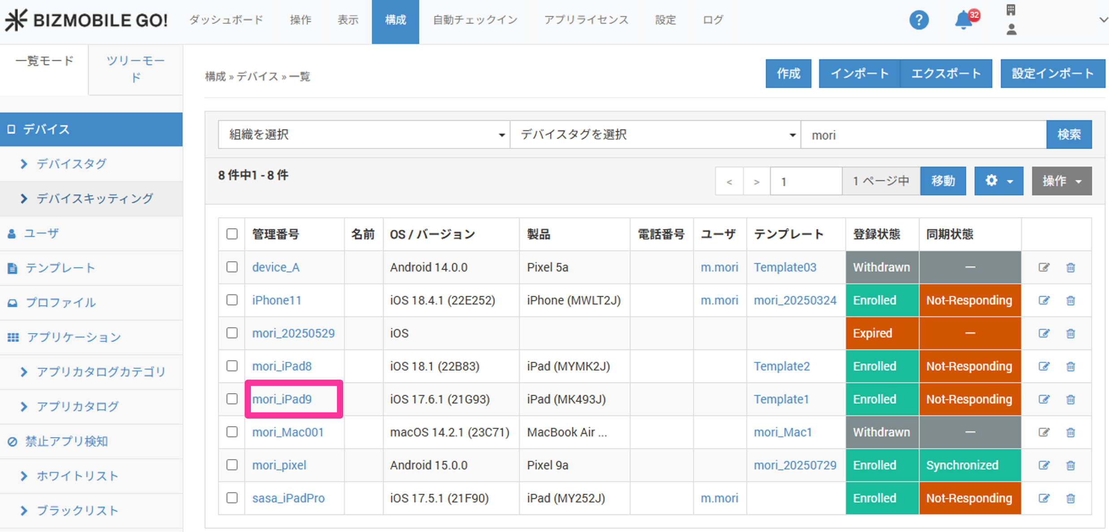1109x532 pixels.
Task: Expand the 操作 dropdown button
Action: [1061, 181]
